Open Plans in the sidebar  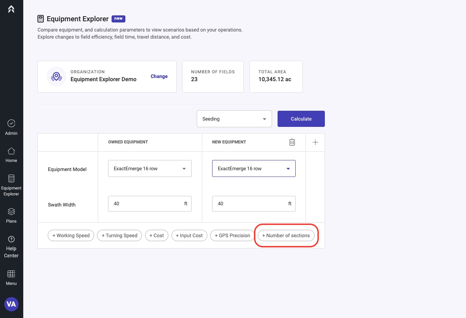[x=11, y=216]
